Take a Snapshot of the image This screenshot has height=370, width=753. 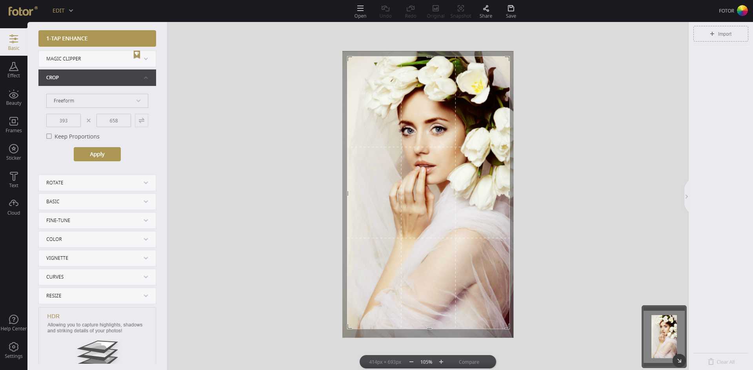coord(460,11)
